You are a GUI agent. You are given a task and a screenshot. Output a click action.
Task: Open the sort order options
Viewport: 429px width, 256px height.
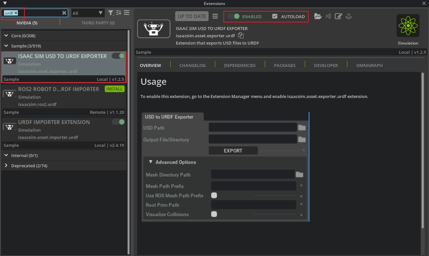[119, 13]
